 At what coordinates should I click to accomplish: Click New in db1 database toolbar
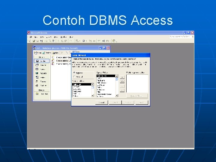click(56, 53)
